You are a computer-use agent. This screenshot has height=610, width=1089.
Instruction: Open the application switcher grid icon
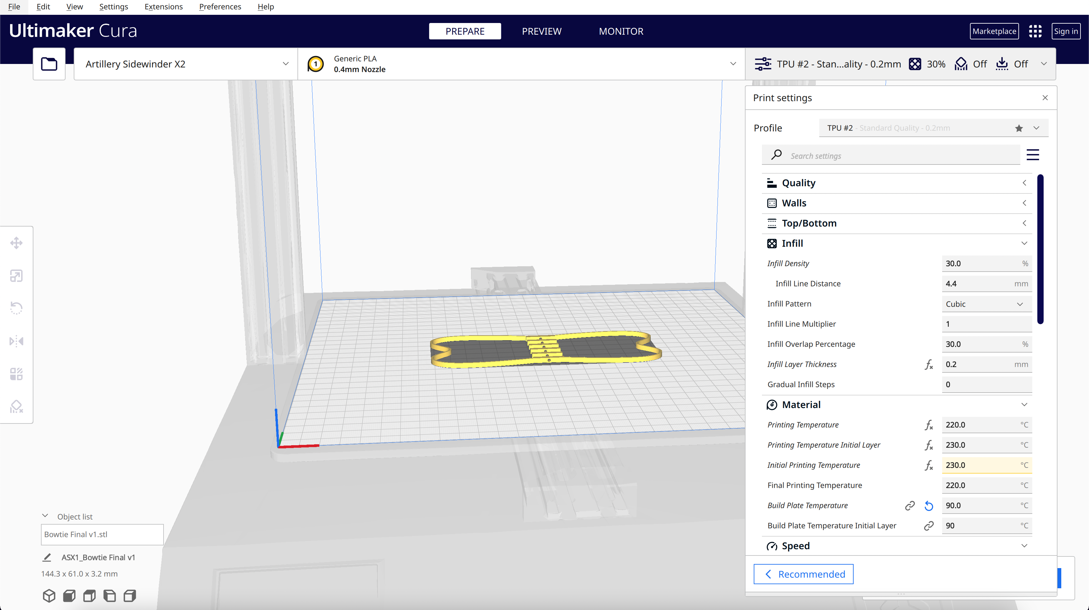(1035, 31)
